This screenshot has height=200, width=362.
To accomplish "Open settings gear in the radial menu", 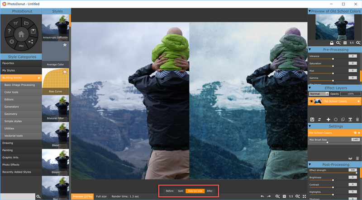I will pos(12,42).
